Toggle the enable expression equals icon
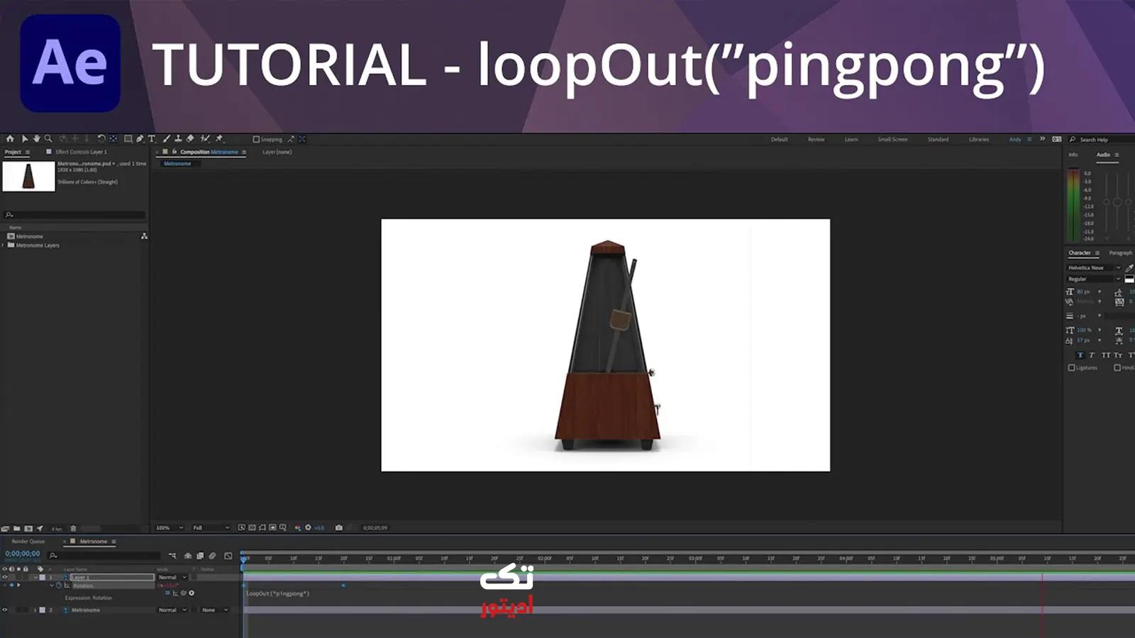This screenshot has height=638, width=1135. (x=167, y=593)
